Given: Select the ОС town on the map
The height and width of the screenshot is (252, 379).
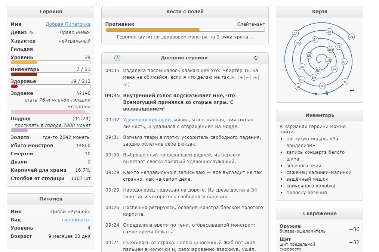Looking at the screenshot, I should 345,82.
